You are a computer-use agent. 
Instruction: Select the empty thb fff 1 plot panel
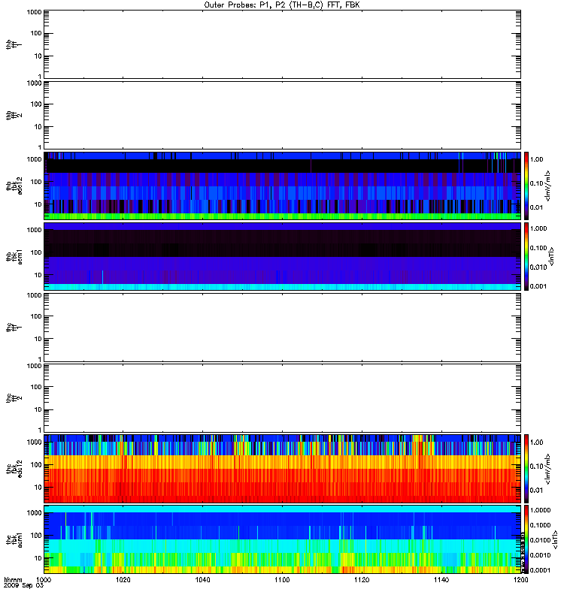(283, 44)
